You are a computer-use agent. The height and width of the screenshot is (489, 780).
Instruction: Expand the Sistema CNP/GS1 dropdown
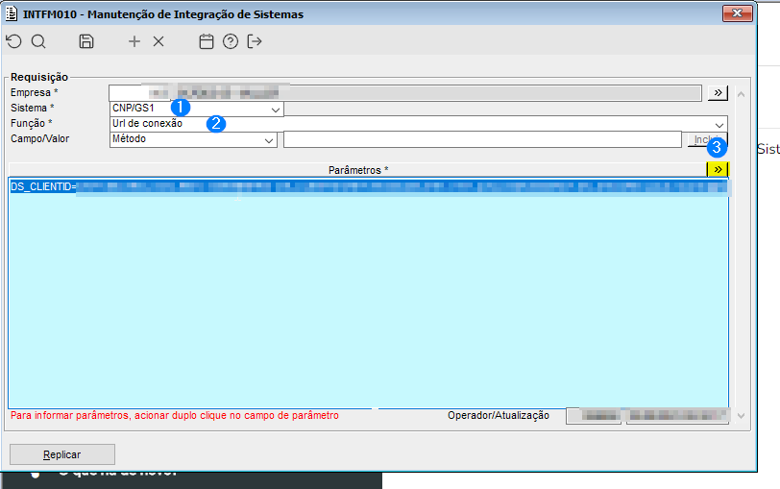tap(275, 110)
